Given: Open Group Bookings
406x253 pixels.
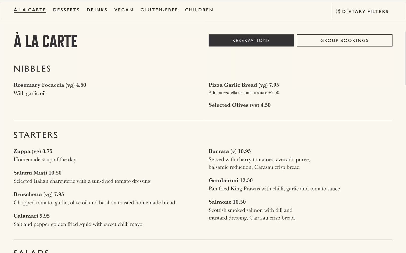Looking at the screenshot, I should coord(344,40).
